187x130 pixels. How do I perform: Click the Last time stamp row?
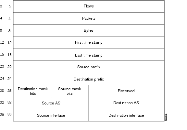89,55
